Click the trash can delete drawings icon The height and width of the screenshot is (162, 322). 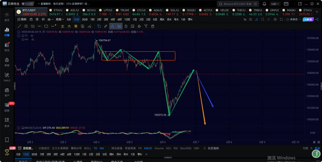click(153, 26)
